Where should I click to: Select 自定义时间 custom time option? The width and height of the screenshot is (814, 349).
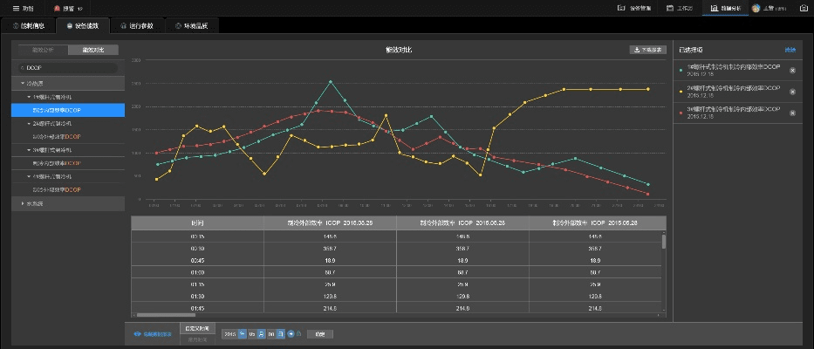tap(195, 328)
